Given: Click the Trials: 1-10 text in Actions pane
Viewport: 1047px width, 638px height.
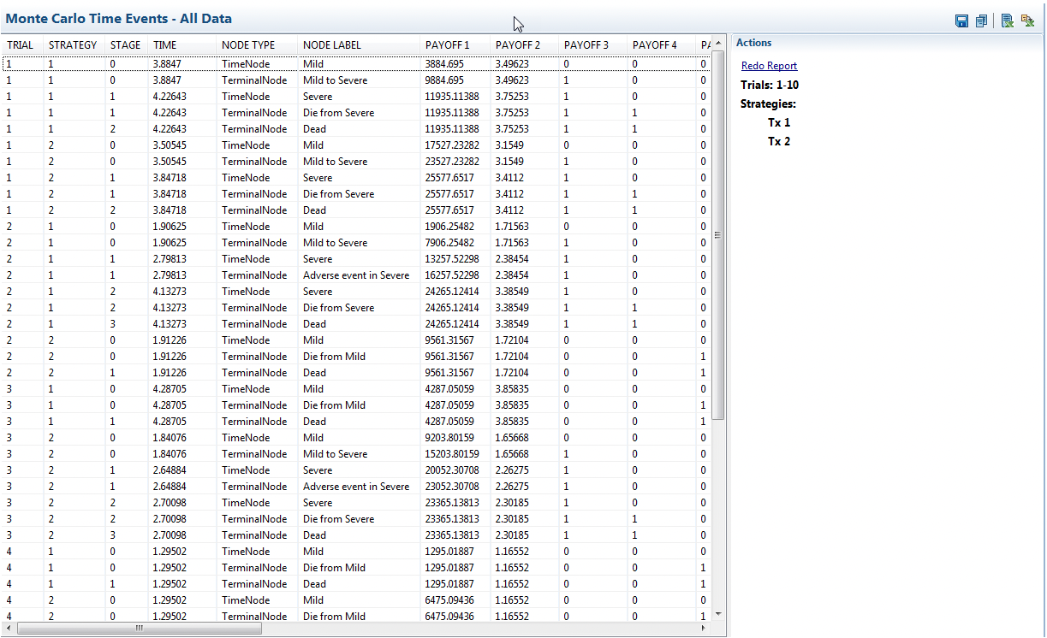Looking at the screenshot, I should pos(770,86).
